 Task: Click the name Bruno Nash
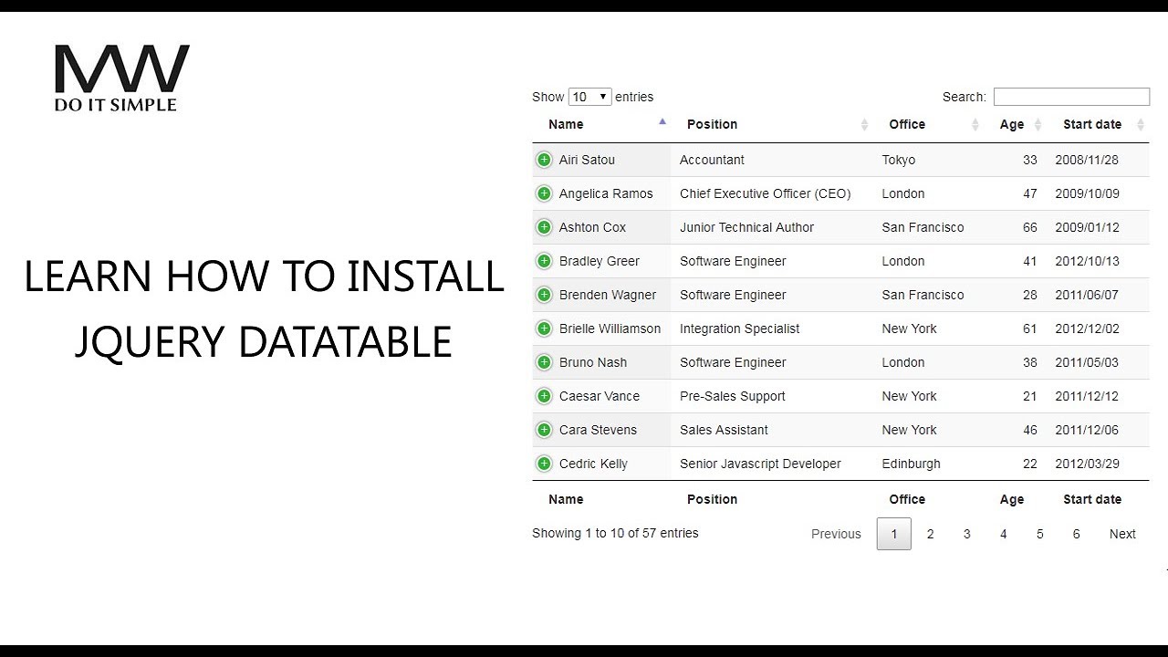[x=593, y=362]
